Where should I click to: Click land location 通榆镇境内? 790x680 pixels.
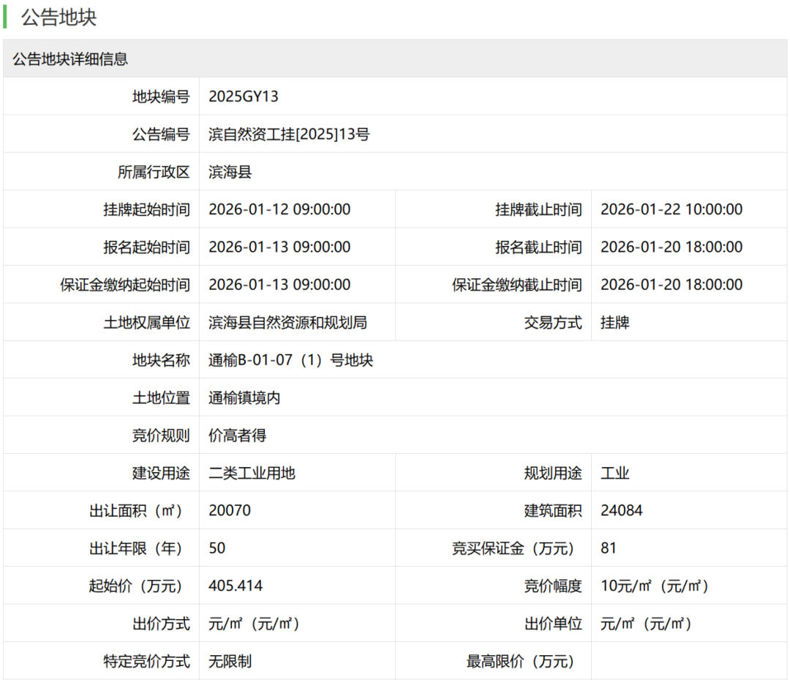244,398
